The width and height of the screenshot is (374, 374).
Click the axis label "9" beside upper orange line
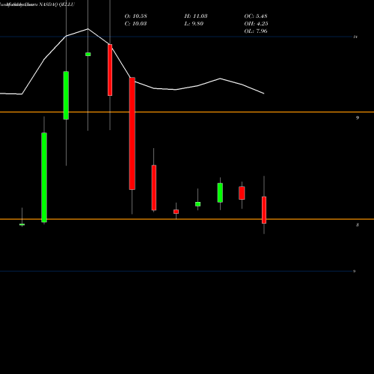[358, 117]
